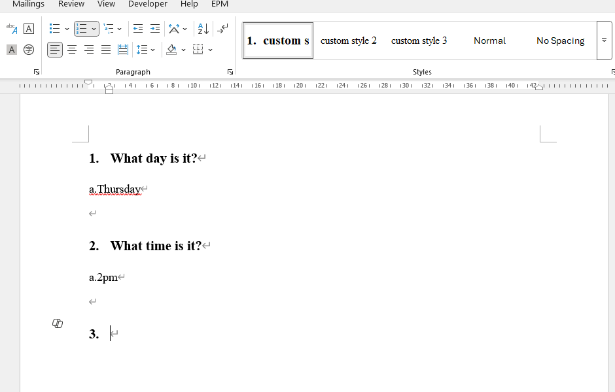Viewport: 615px width, 392px height.
Task: Open the Review ribbon tab
Action: pyautogui.click(x=71, y=4)
